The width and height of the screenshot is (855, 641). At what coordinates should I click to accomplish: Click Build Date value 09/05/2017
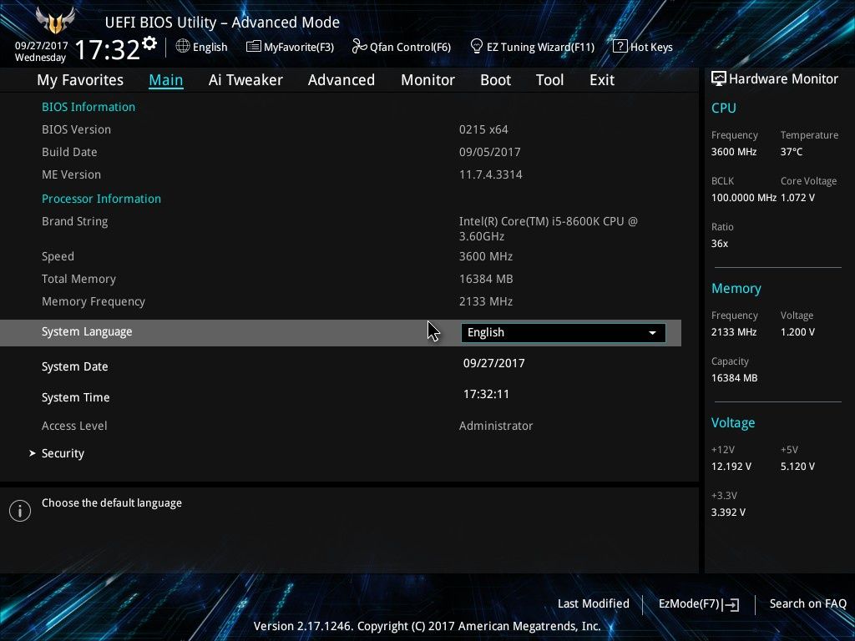tap(489, 152)
